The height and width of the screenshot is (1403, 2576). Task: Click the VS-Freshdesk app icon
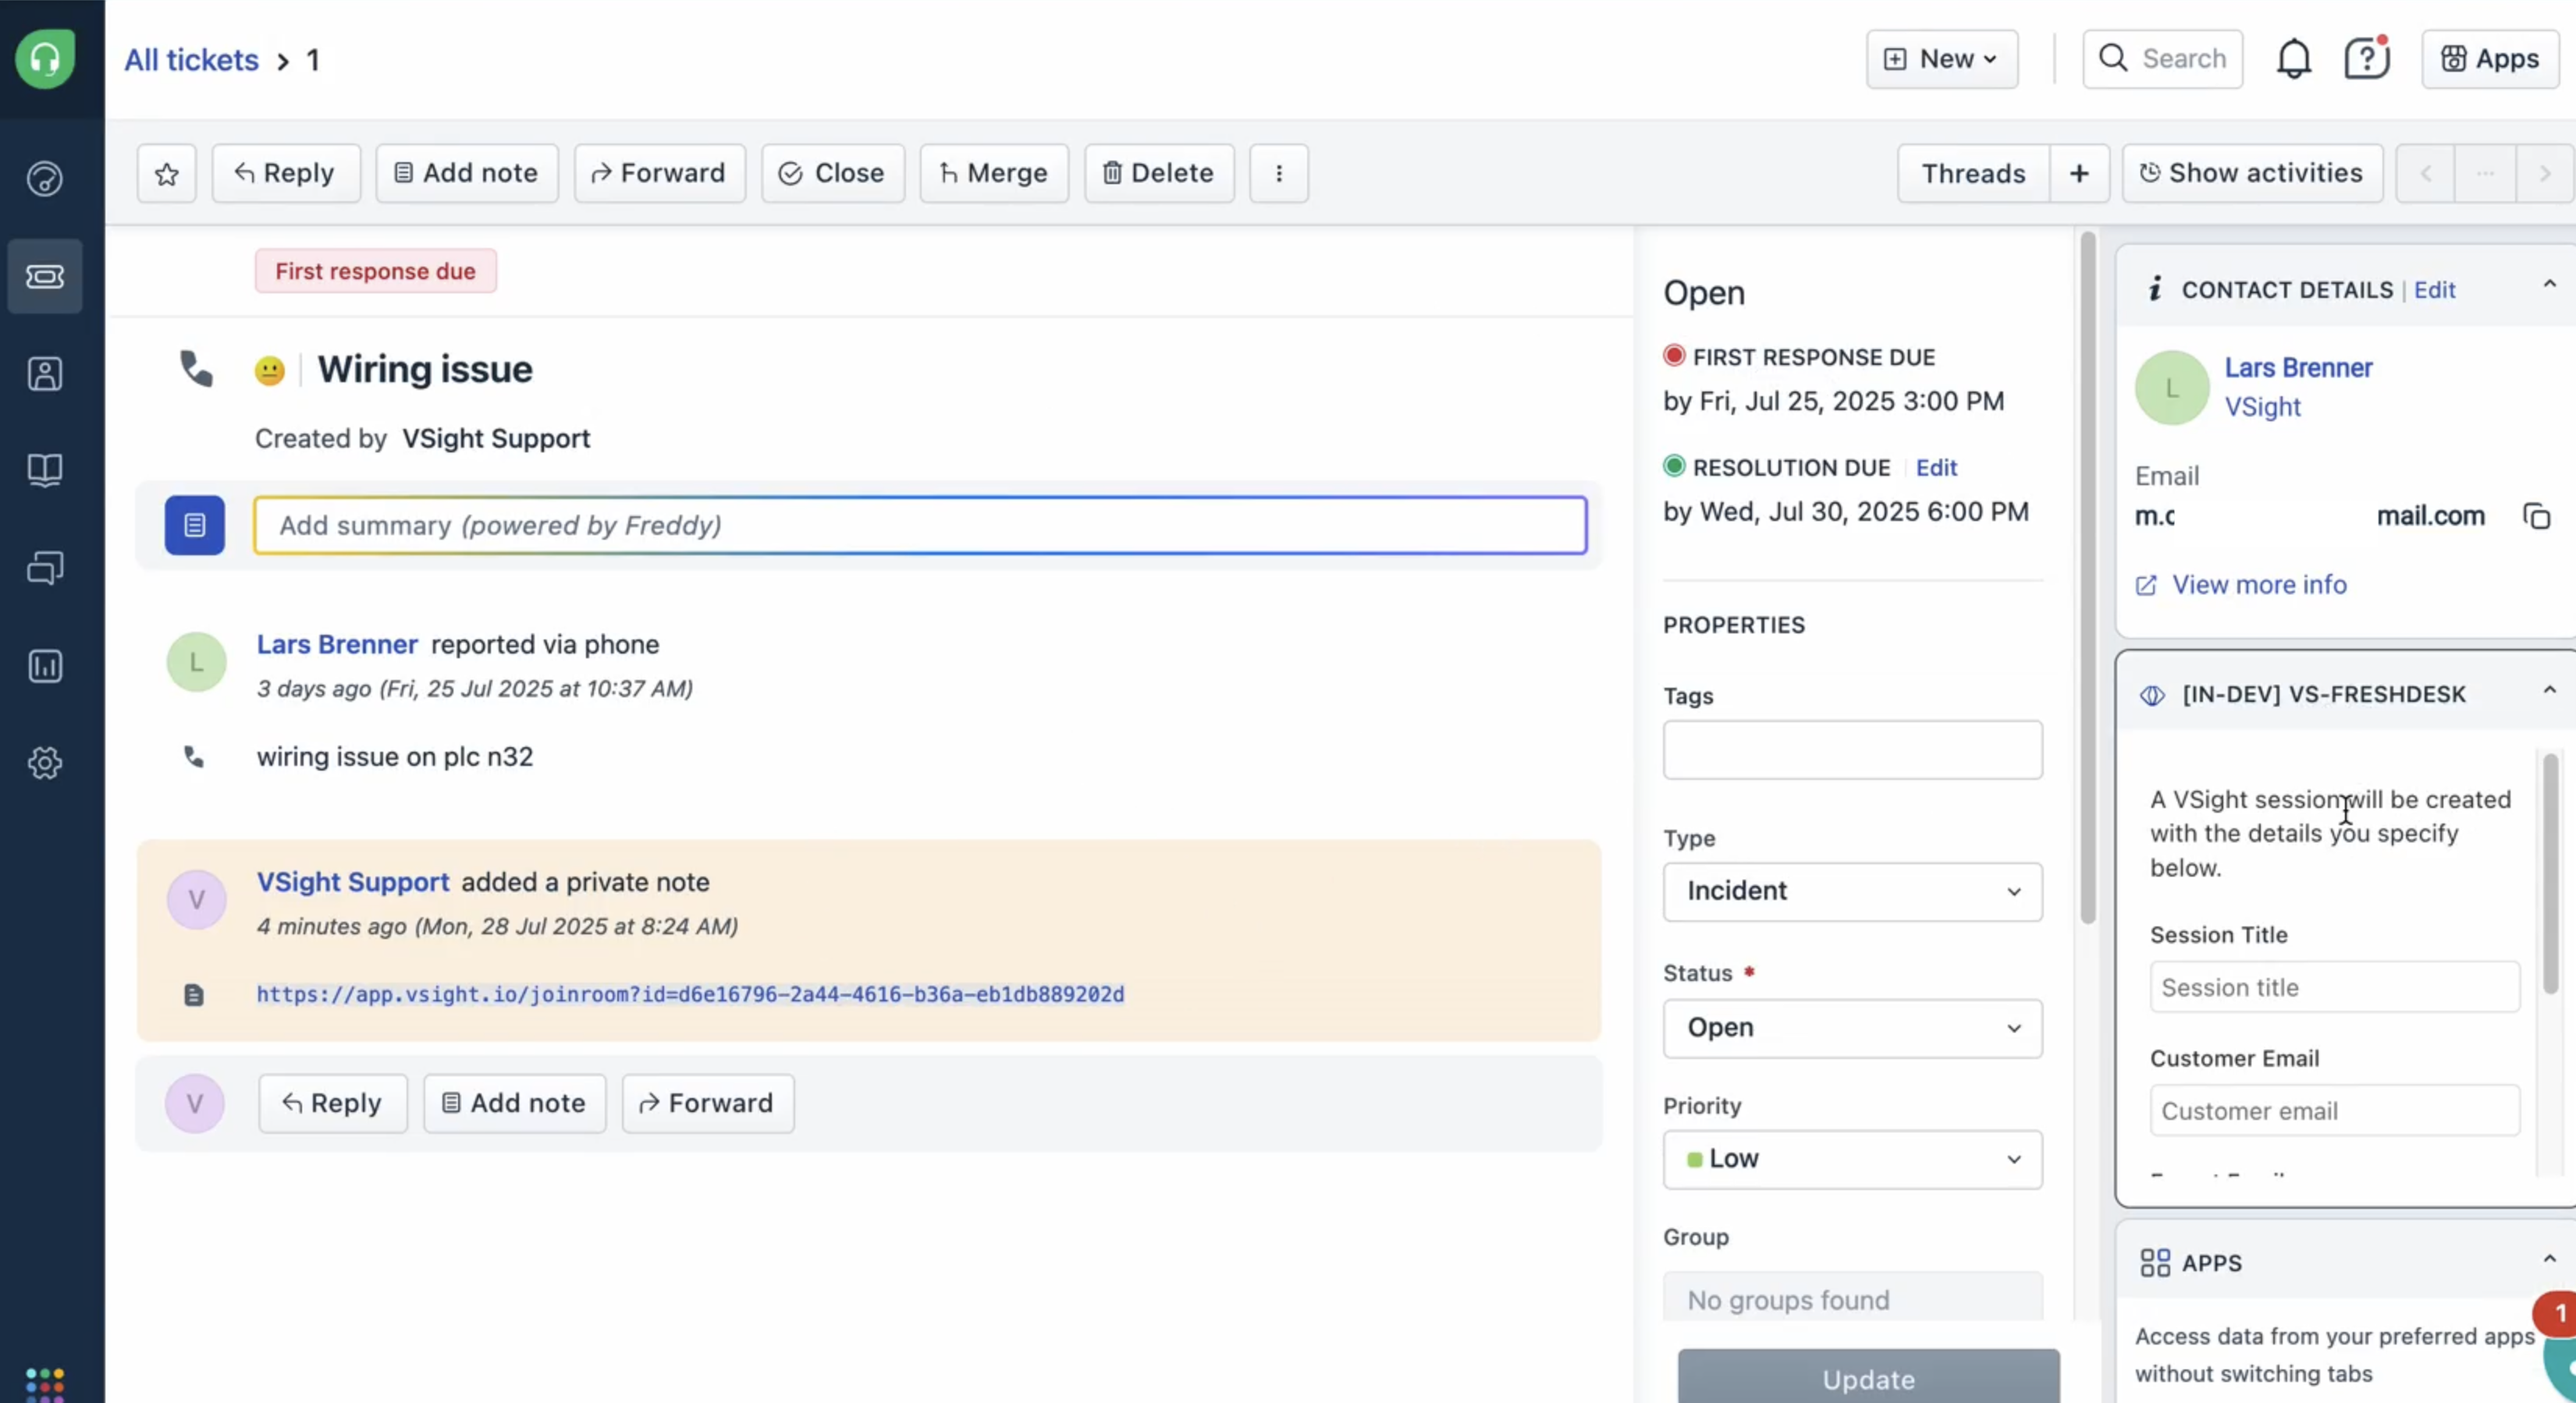tap(2152, 695)
